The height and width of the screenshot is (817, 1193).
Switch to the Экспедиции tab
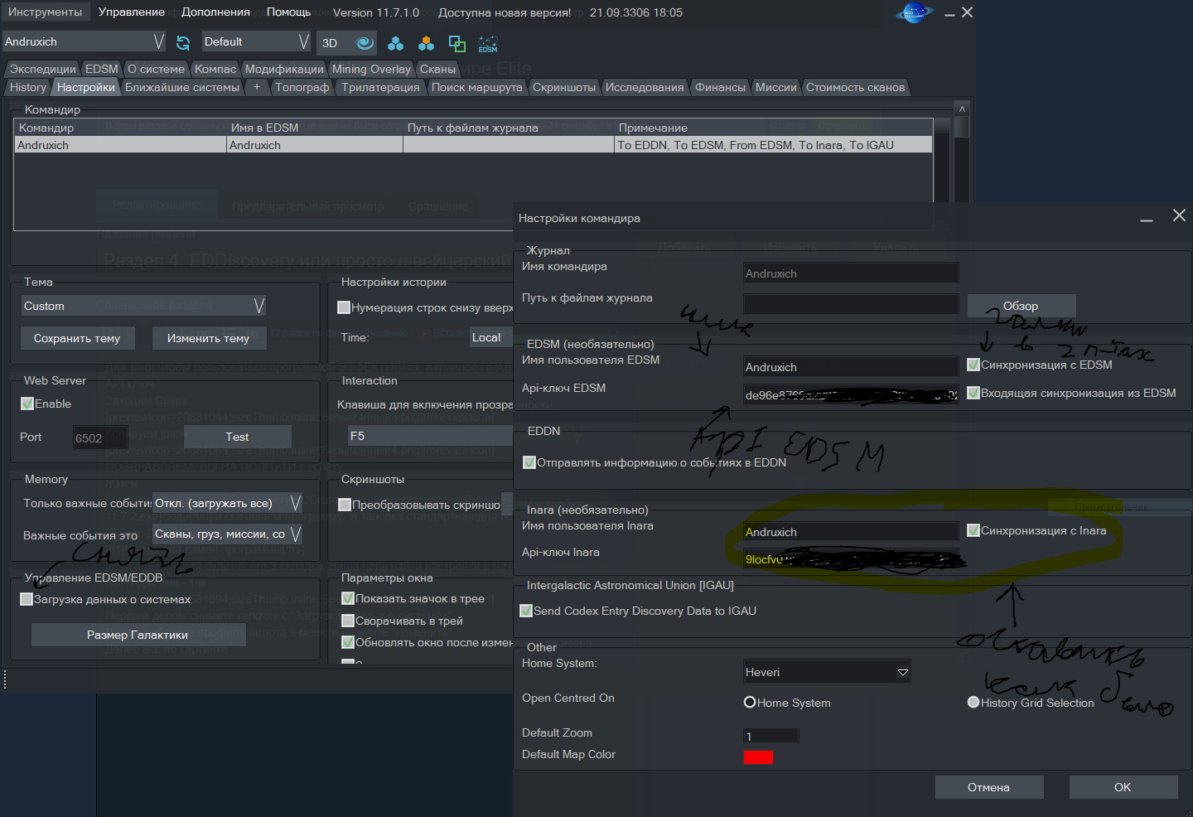coord(43,69)
